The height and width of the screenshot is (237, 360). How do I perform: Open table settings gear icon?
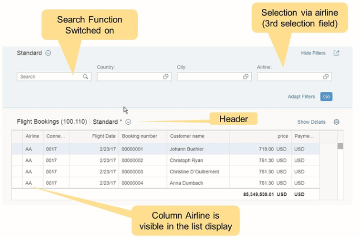tap(337, 122)
